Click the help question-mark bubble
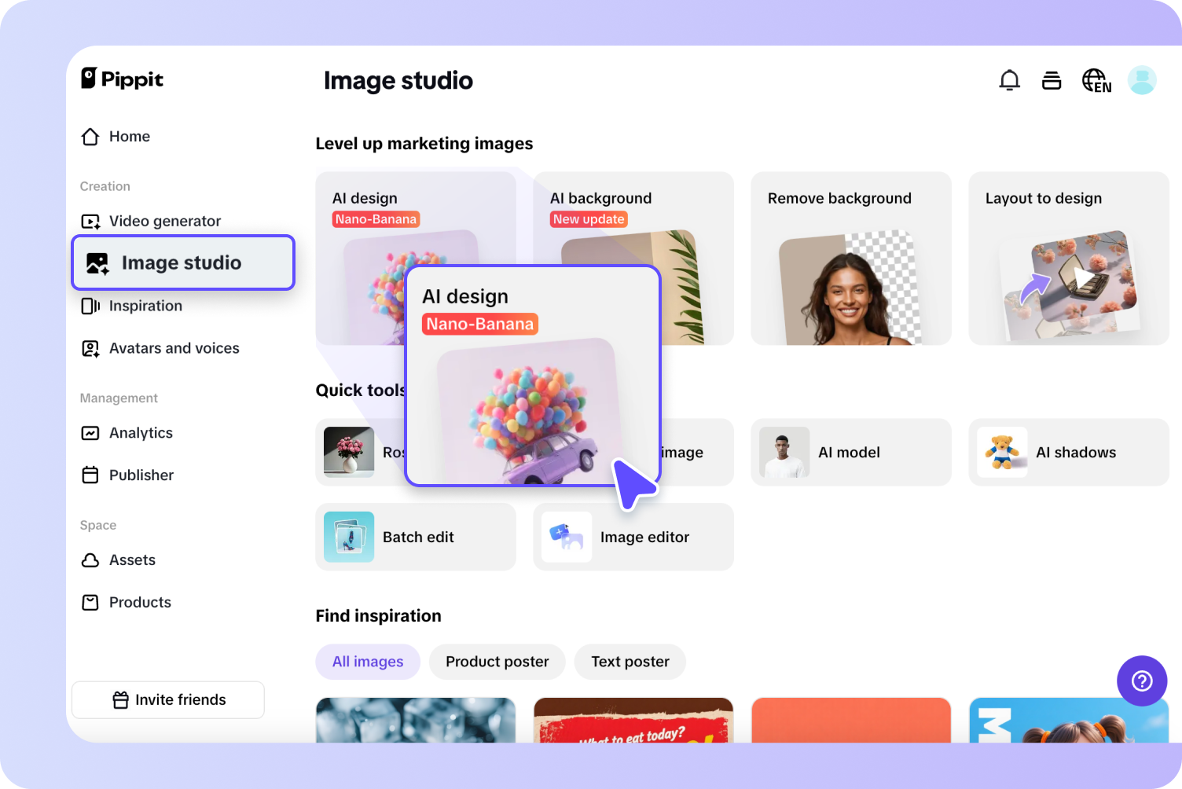This screenshot has height=789, width=1182. pyautogui.click(x=1142, y=681)
